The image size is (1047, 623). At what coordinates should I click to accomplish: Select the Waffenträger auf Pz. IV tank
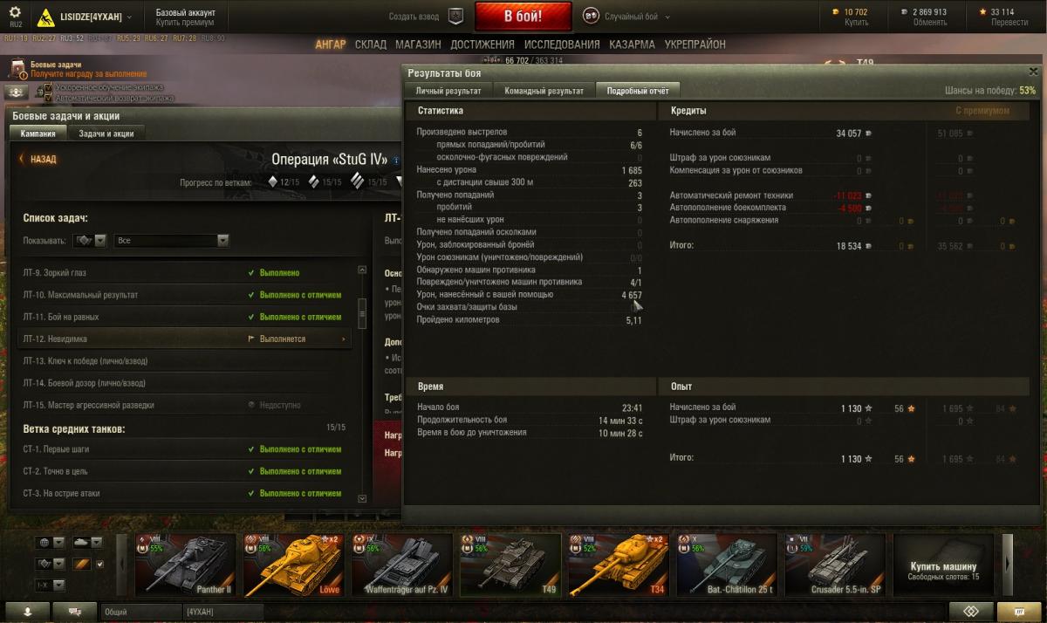tap(402, 565)
